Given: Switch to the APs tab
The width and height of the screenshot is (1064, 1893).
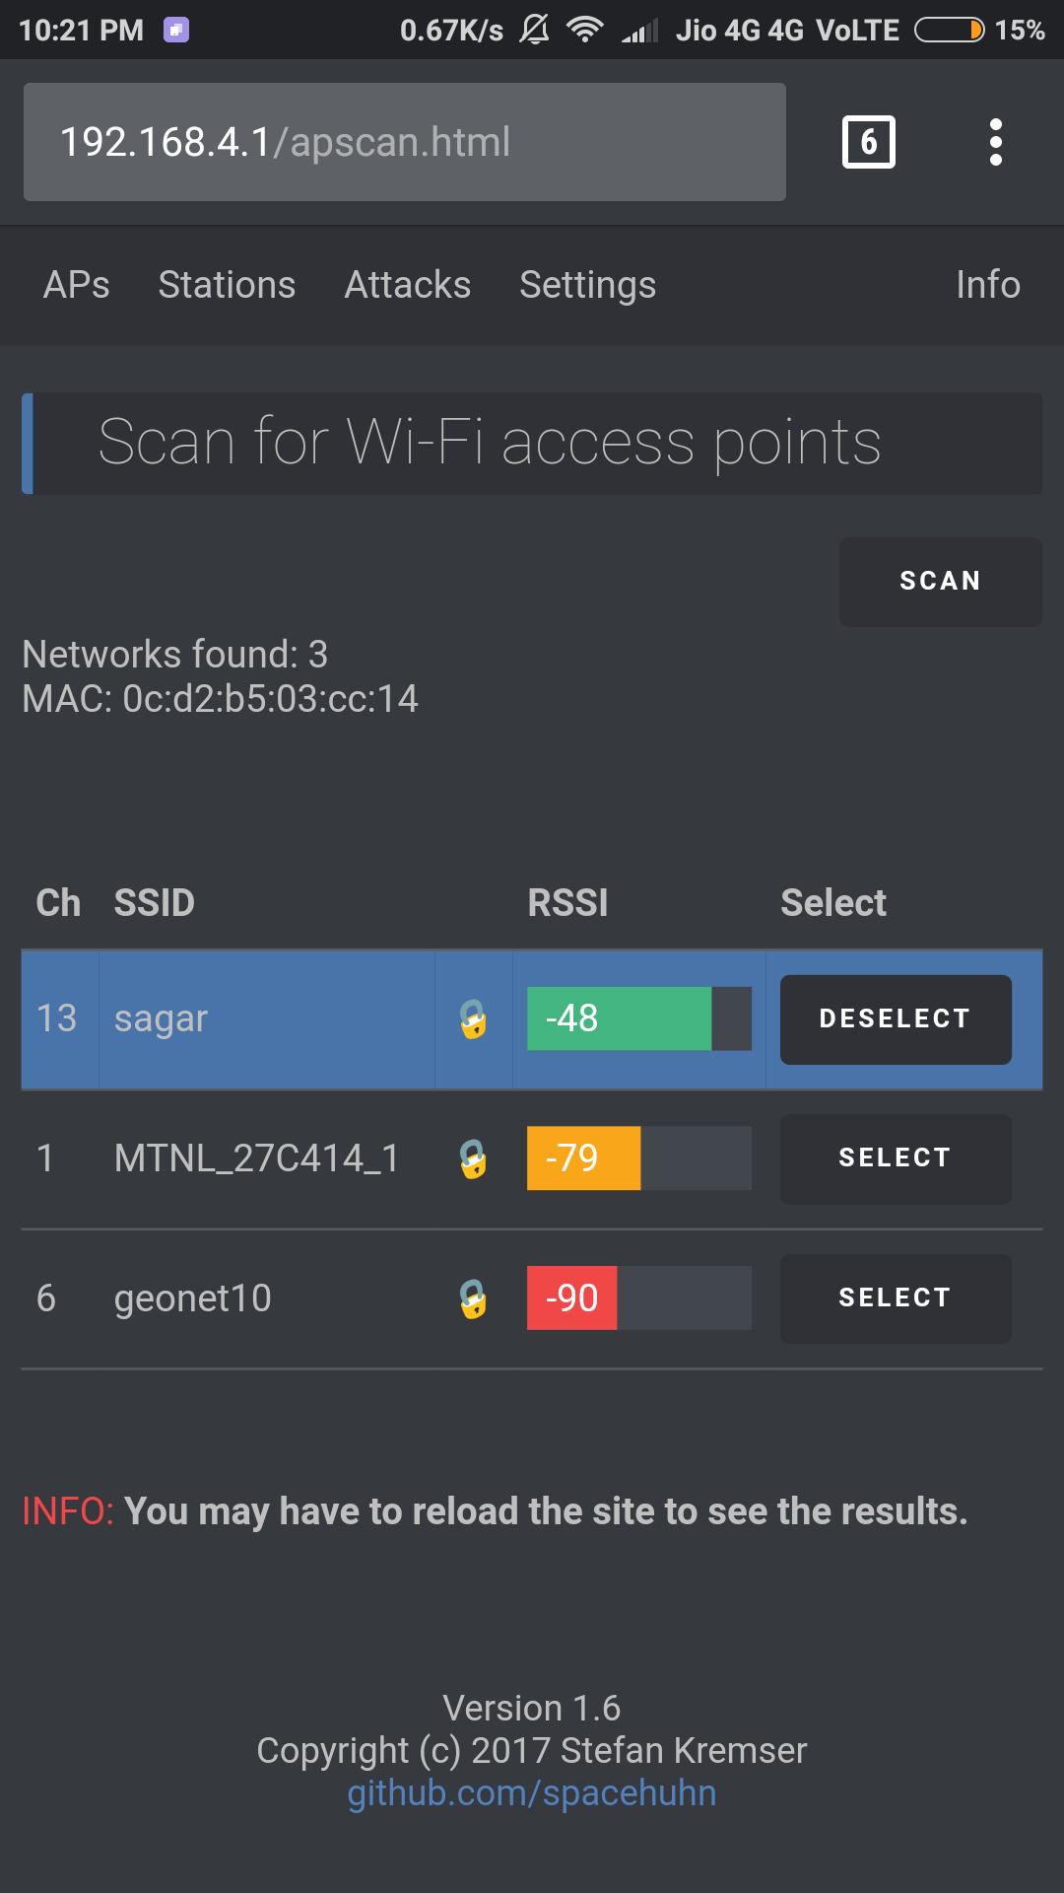Looking at the screenshot, I should coord(77,285).
